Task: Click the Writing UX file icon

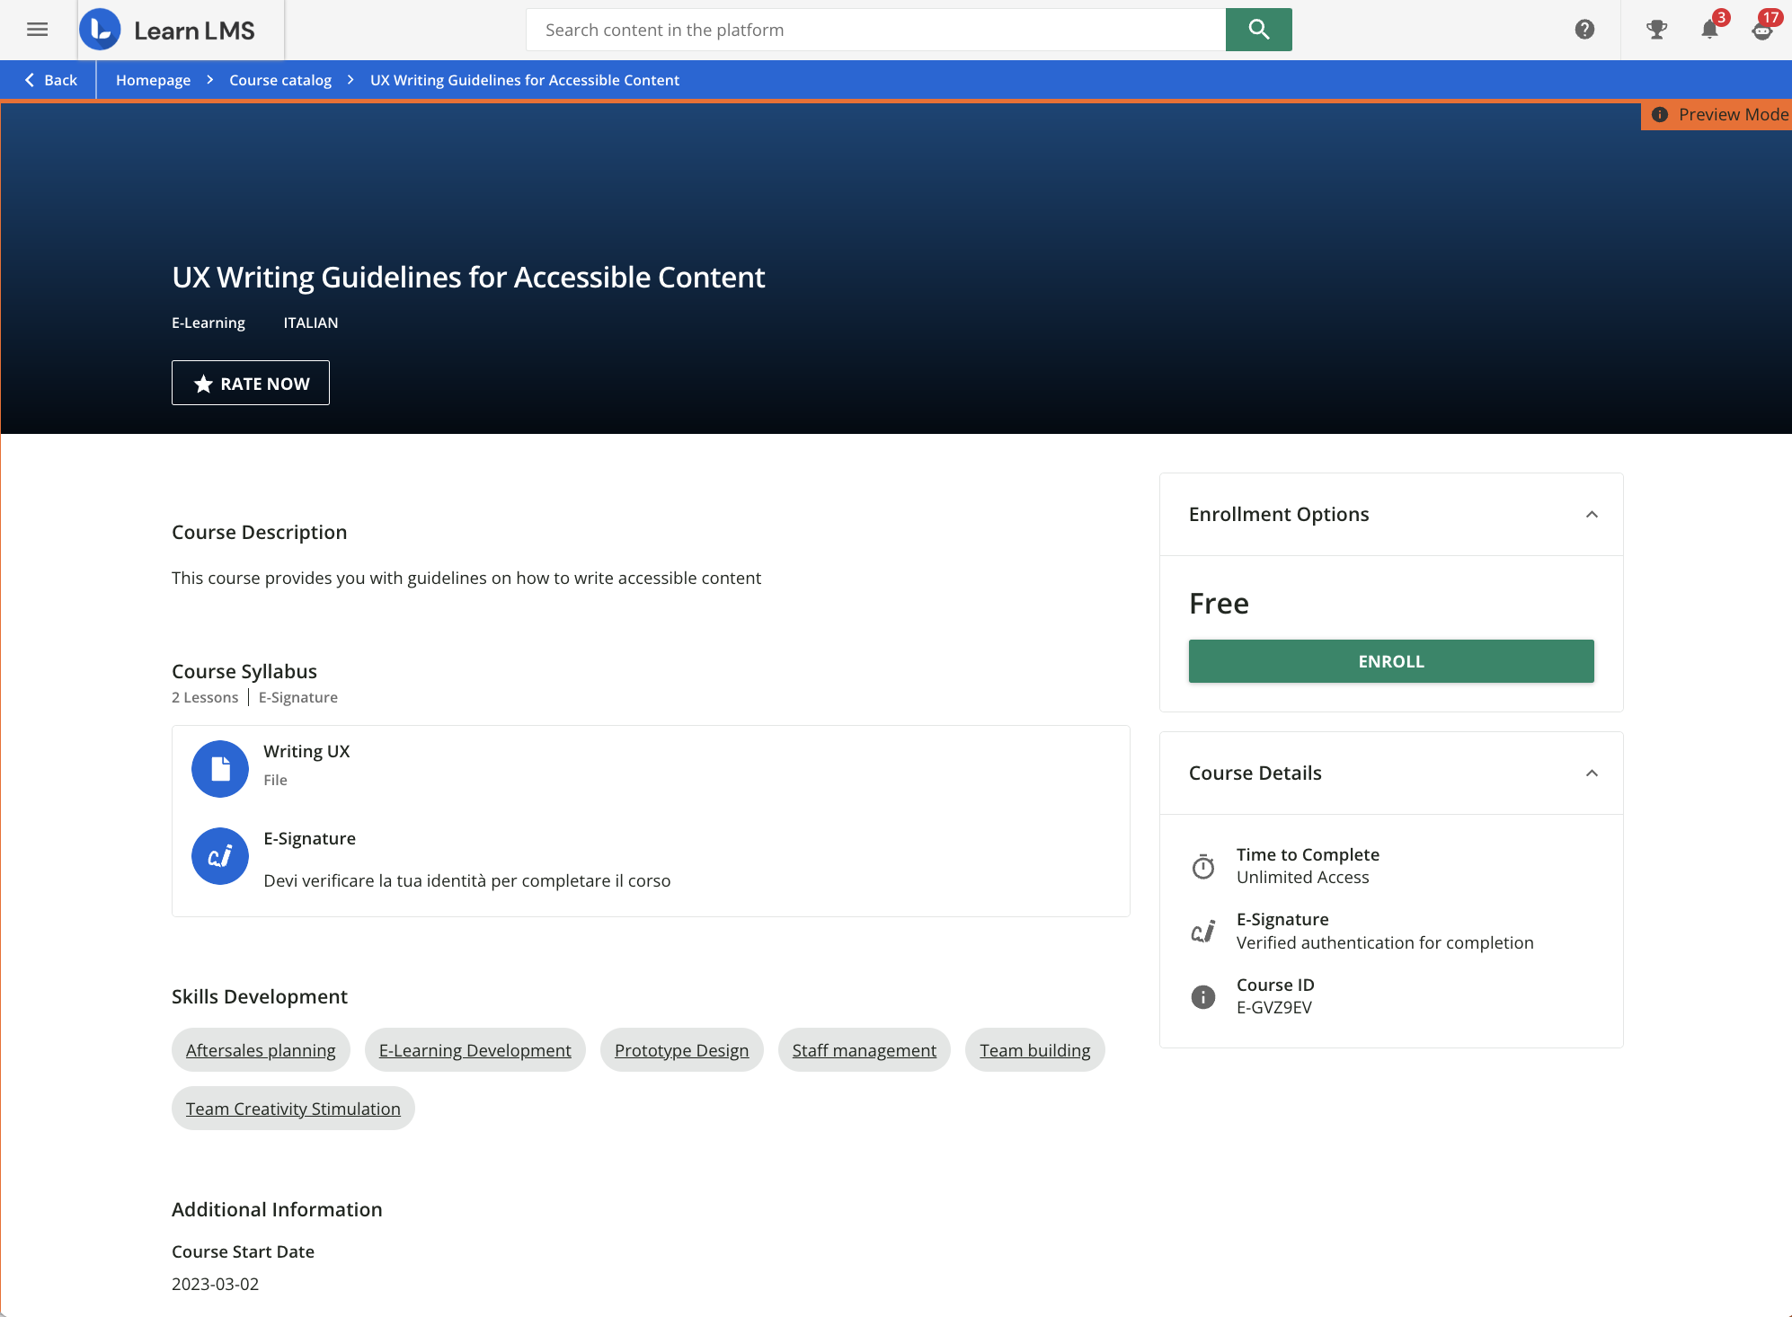Action: (x=219, y=768)
